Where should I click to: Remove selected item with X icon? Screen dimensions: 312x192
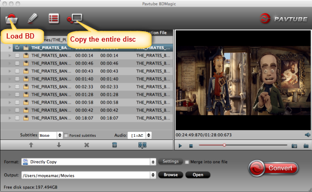[86, 145]
